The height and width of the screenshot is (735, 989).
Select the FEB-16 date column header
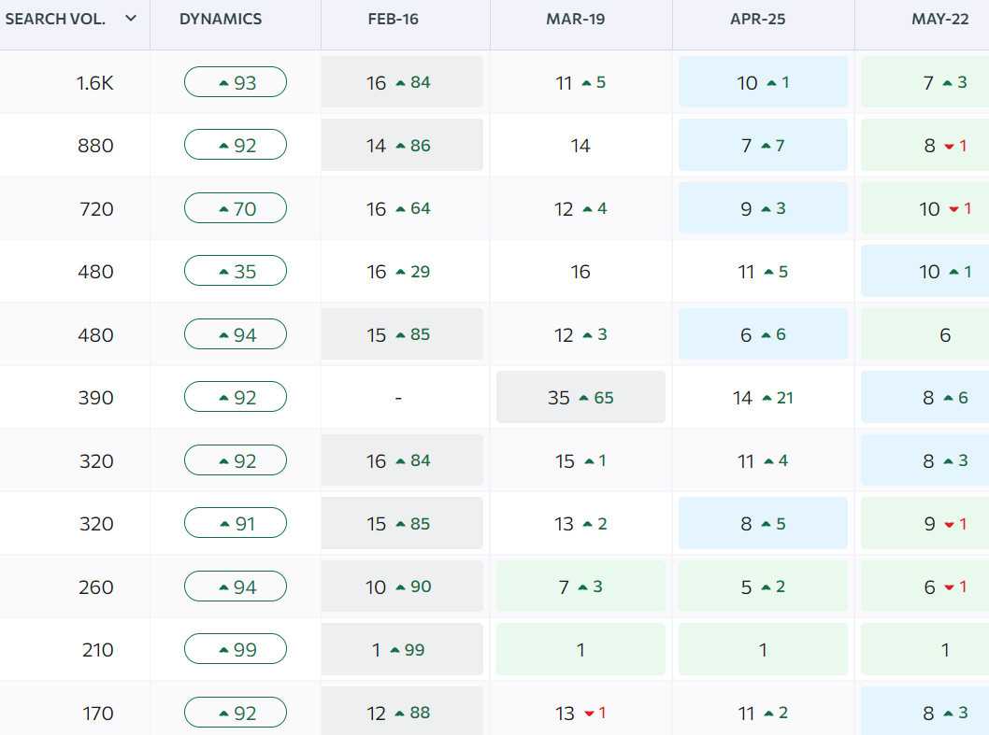point(393,19)
